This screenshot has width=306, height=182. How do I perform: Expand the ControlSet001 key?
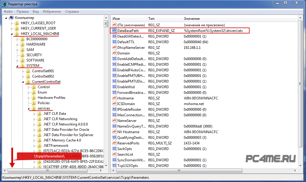pyautogui.click(x=23, y=71)
